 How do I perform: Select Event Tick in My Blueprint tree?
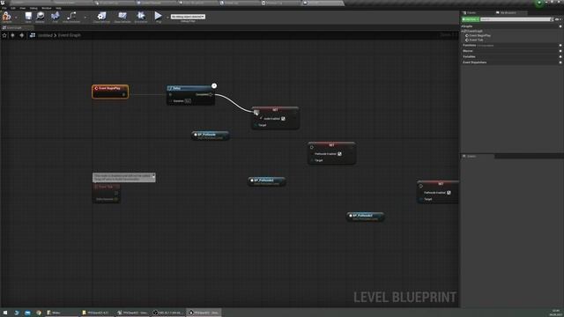click(x=474, y=40)
